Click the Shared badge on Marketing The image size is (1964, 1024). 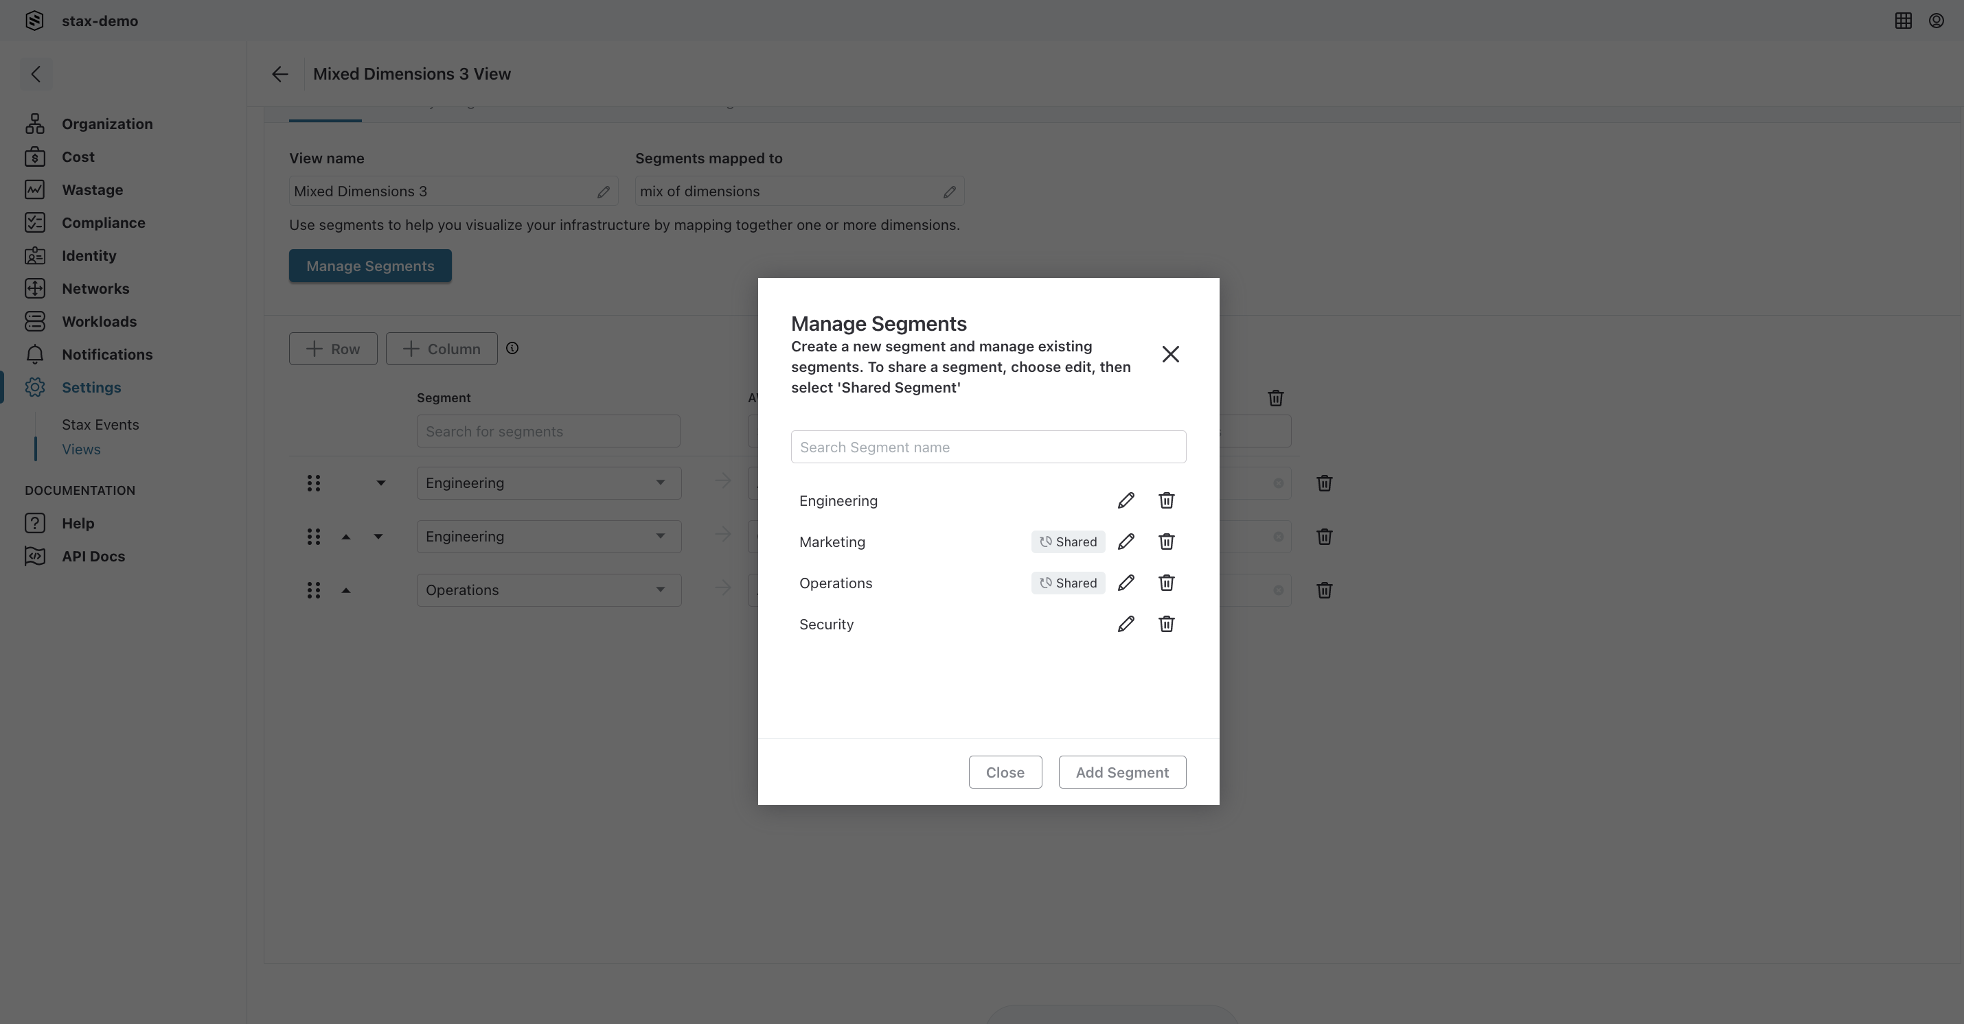[1068, 542]
